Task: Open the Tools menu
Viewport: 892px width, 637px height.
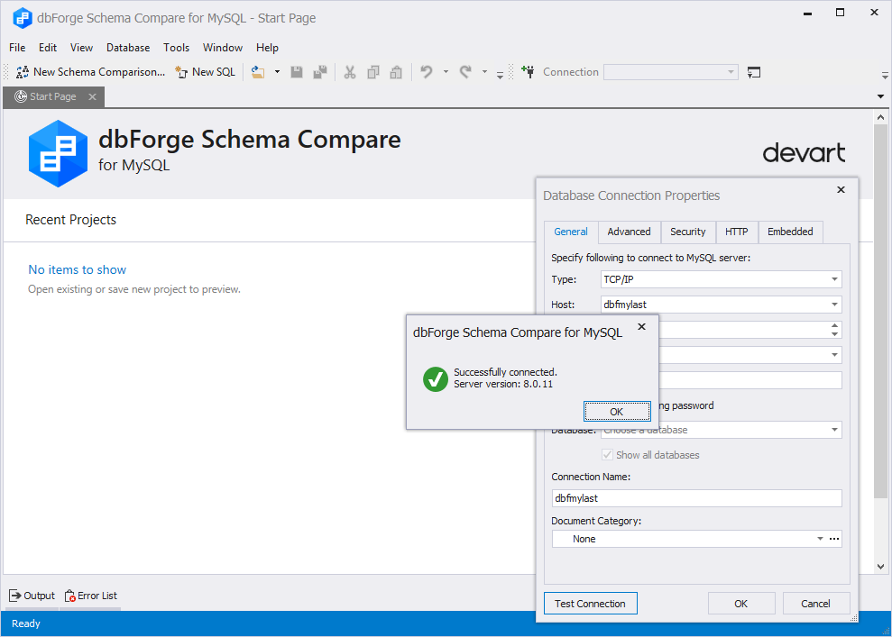Action: point(177,48)
